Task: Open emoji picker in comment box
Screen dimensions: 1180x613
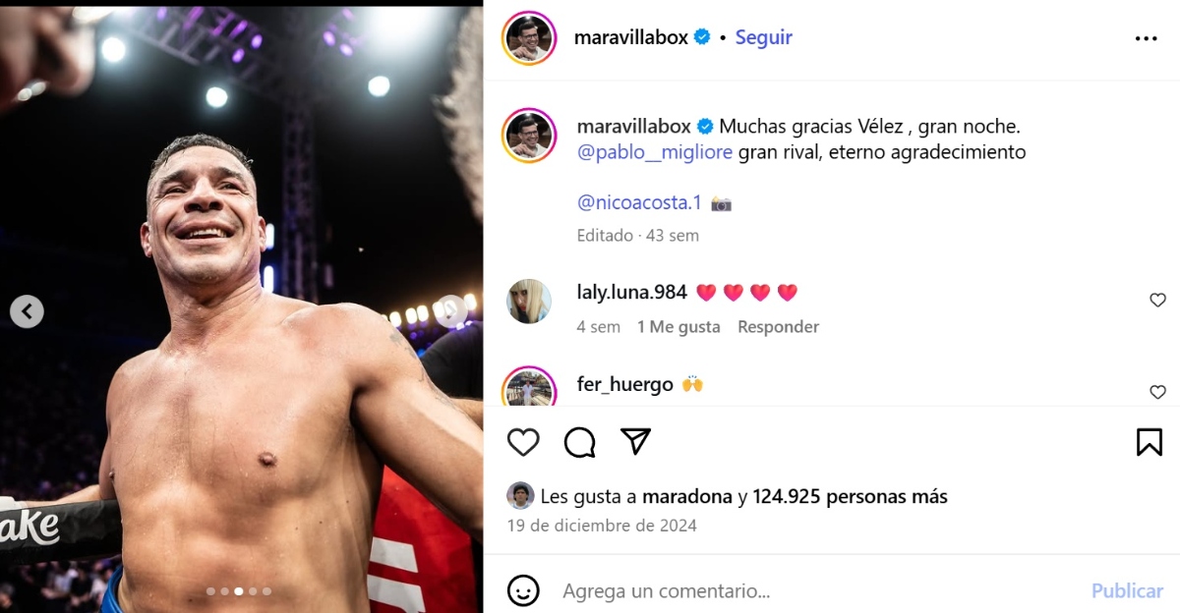Action: (523, 590)
